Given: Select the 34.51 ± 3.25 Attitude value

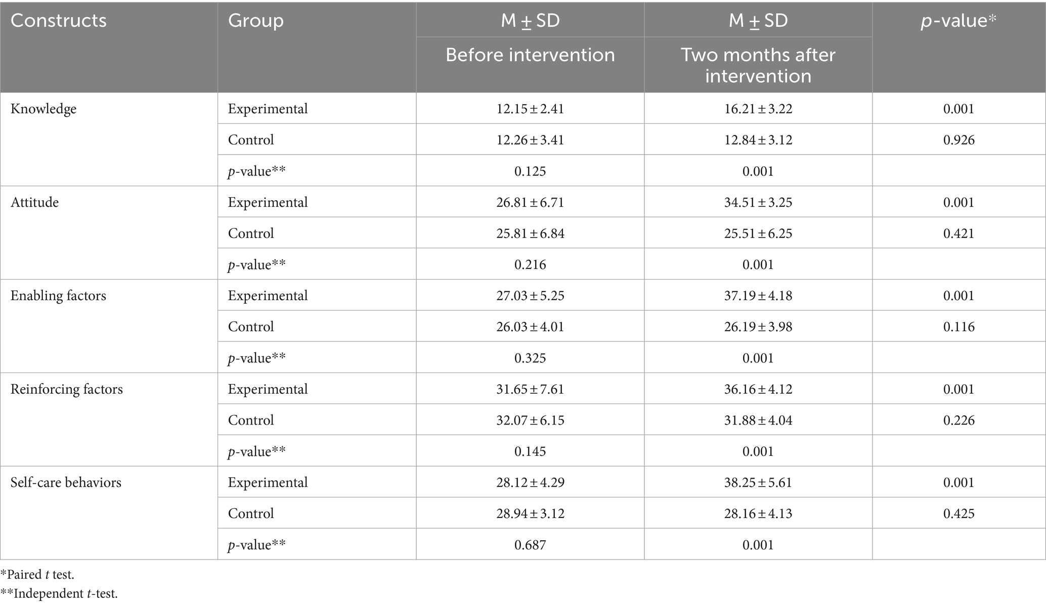Looking at the screenshot, I should (758, 202).
